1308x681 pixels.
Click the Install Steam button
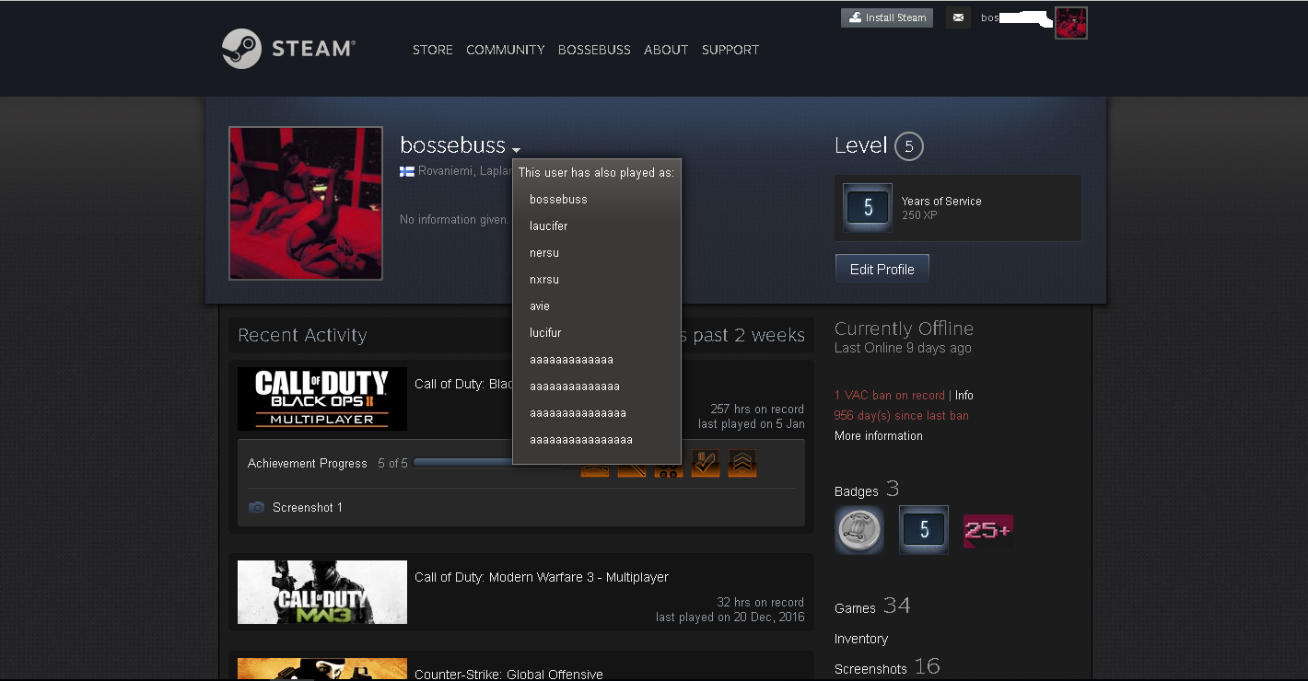[887, 17]
